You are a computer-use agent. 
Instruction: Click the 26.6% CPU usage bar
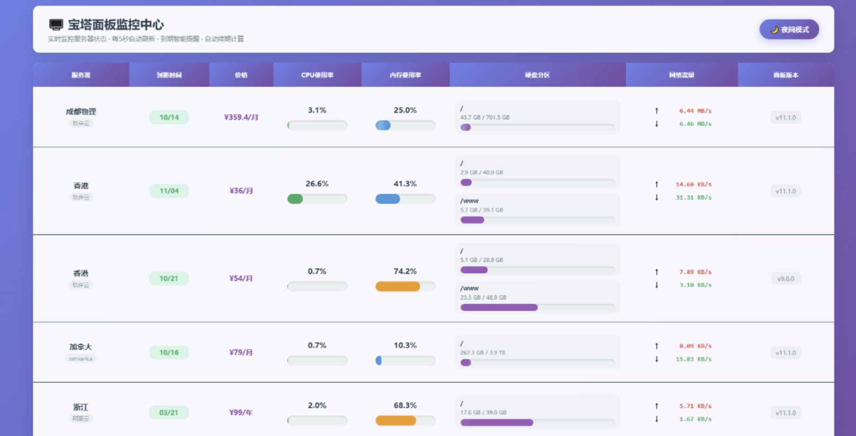317,199
